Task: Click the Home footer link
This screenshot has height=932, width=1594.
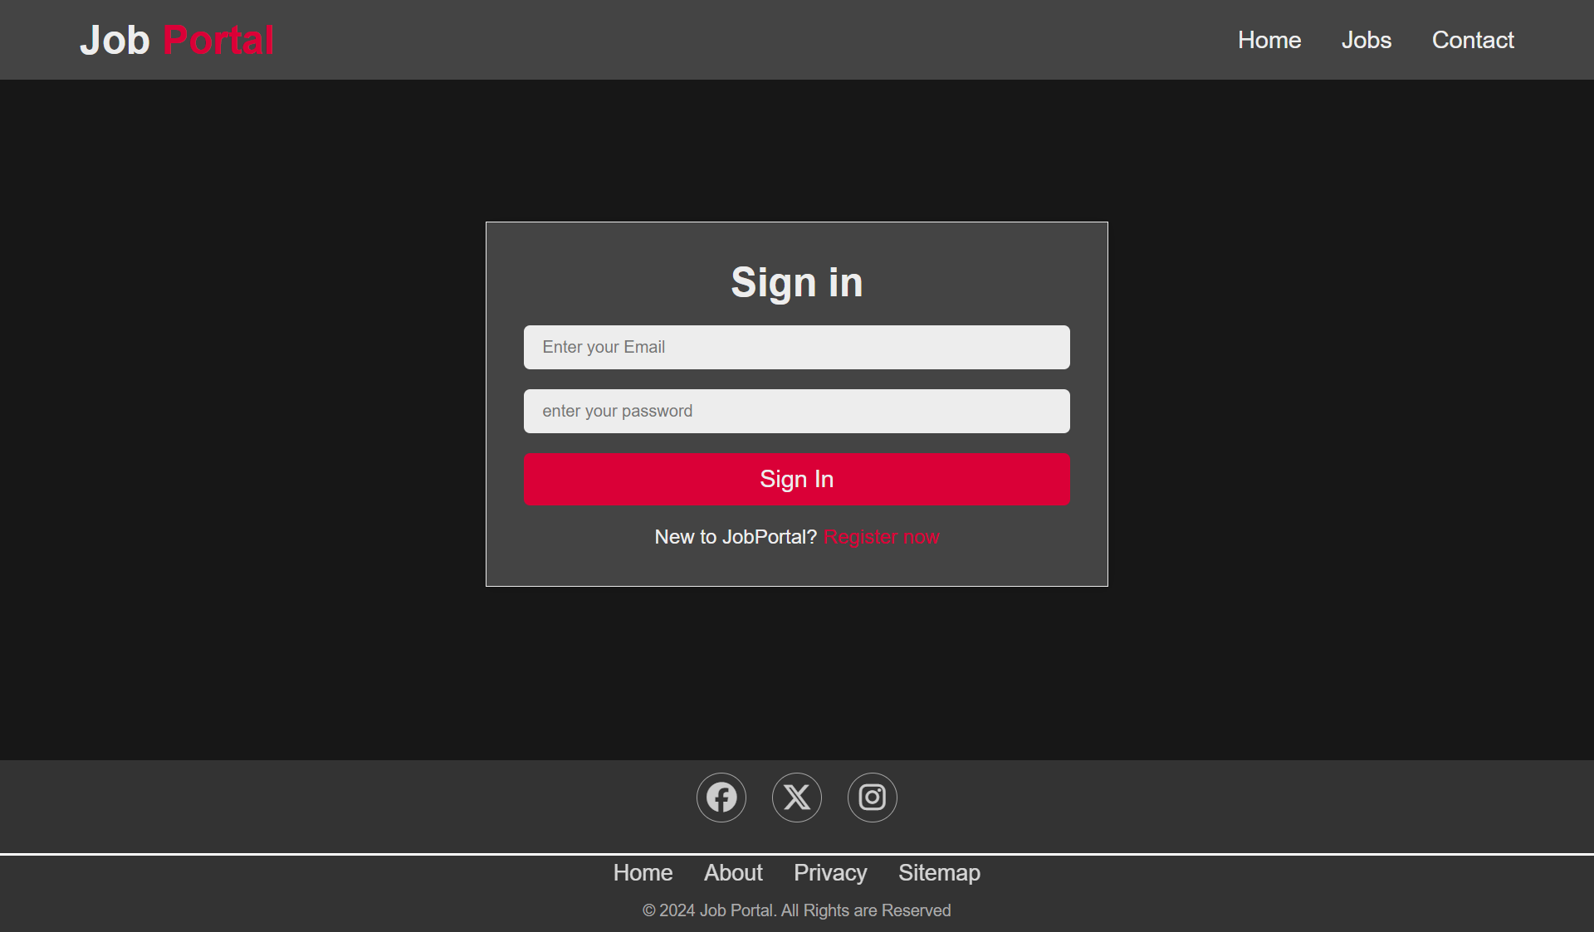Action: 643,872
